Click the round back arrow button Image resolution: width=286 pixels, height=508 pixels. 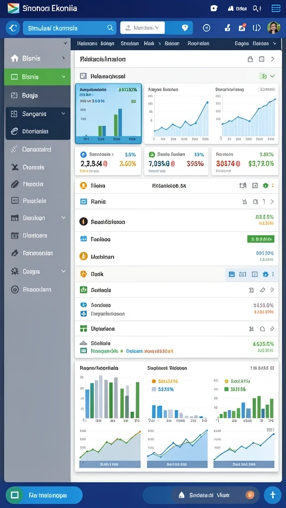(13, 28)
